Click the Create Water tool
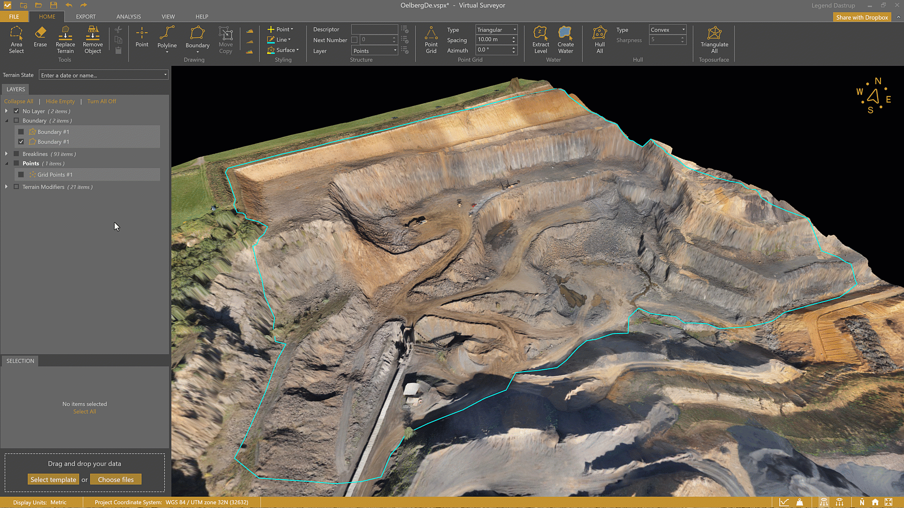Viewport: 904px width, 508px height. (x=565, y=40)
